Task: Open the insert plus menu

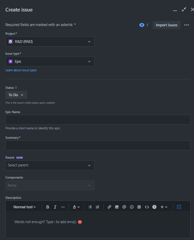Action: click(x=164, y=207)
